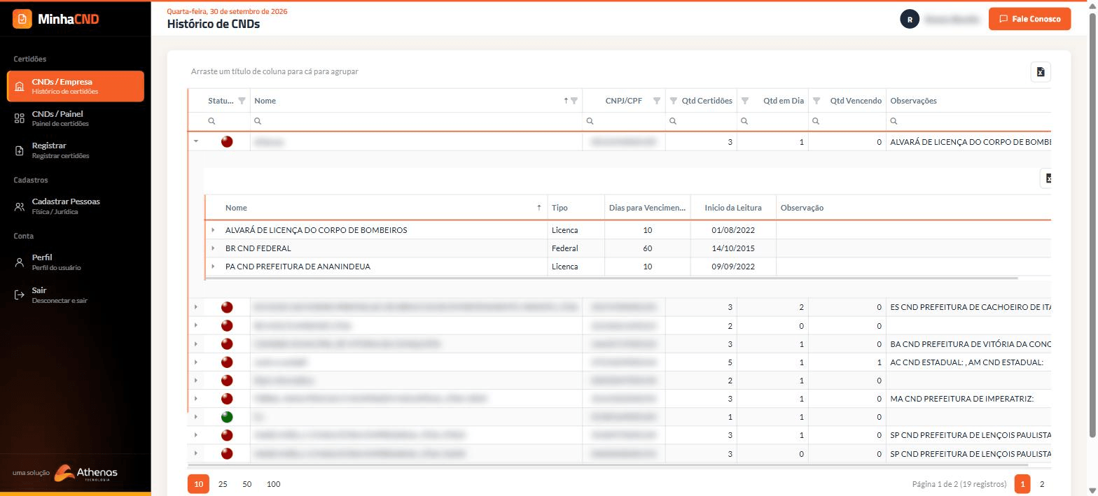This screenshot has height=496, width=1098.
Task: Collapse the expanded first company row
Action: tap(196, 141)
